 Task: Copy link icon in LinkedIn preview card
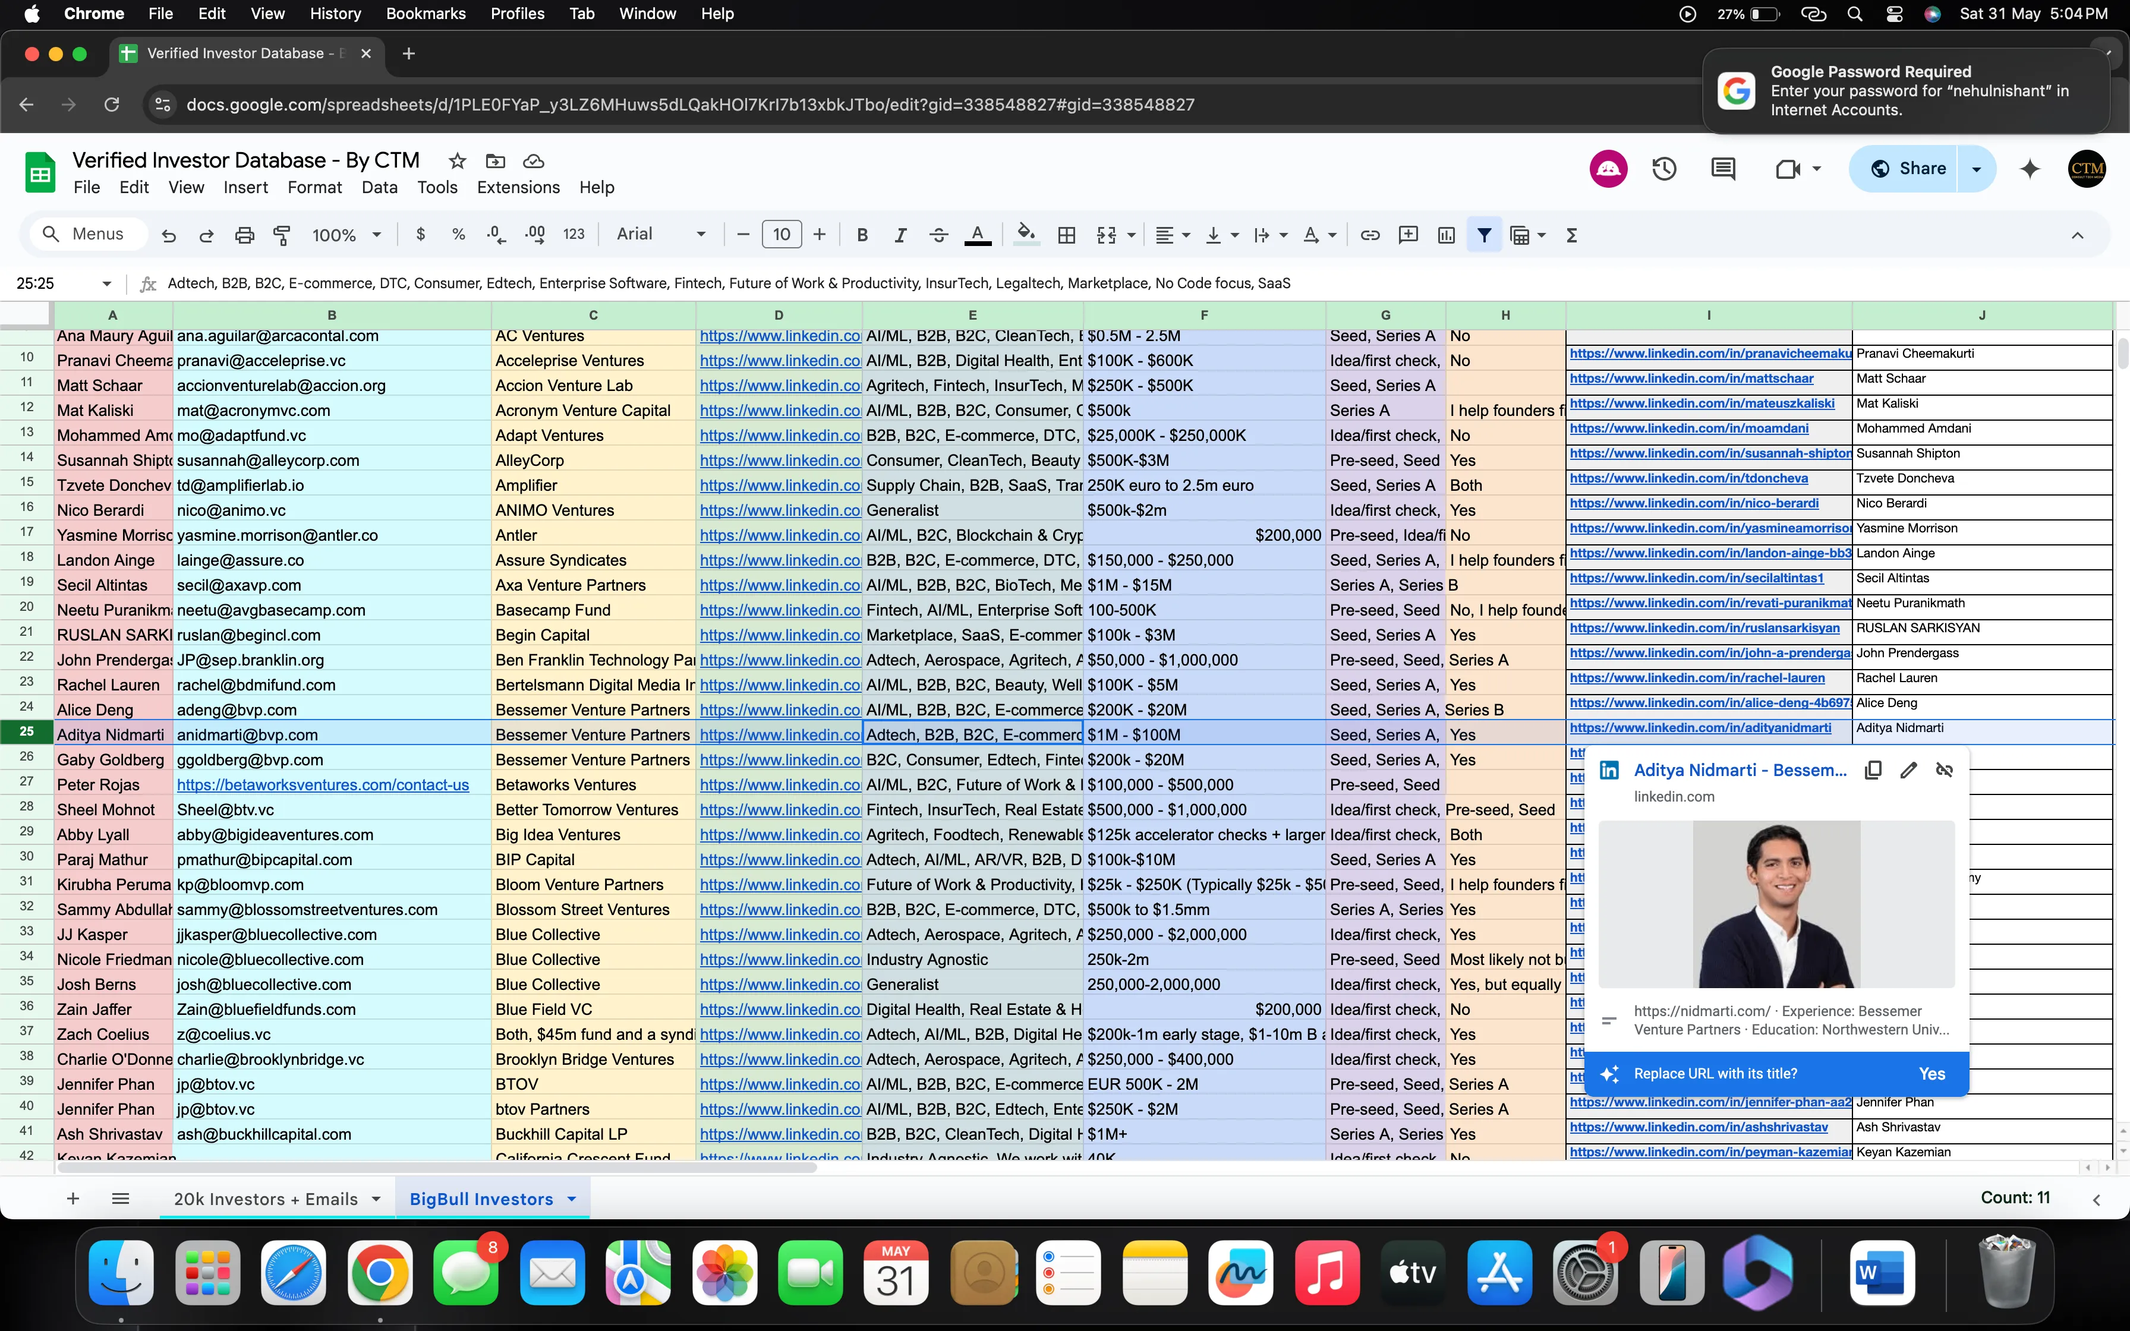(x=1873, y=770)
